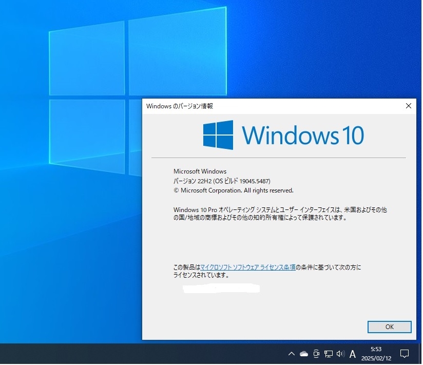The image size is (423, 365).
Task: Click the Microsoft Corporation copyright line
Action: point(234,191)
